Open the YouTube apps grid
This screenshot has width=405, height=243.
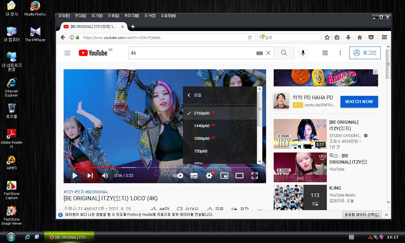[325, 53]
